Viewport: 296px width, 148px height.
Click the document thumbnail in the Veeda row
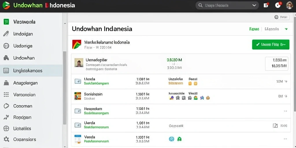click(78, 139)
